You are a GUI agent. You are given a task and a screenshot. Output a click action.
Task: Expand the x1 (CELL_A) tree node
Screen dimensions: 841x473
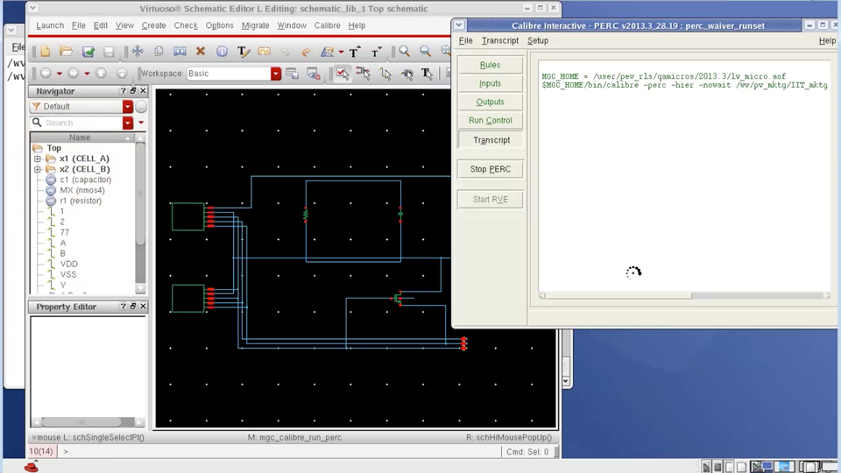38,159
